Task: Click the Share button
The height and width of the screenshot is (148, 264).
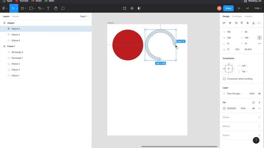Action: (x=228, y=8)
